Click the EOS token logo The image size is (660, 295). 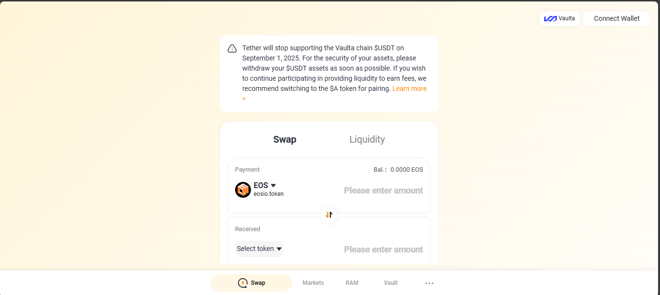[x=243, y=190]
